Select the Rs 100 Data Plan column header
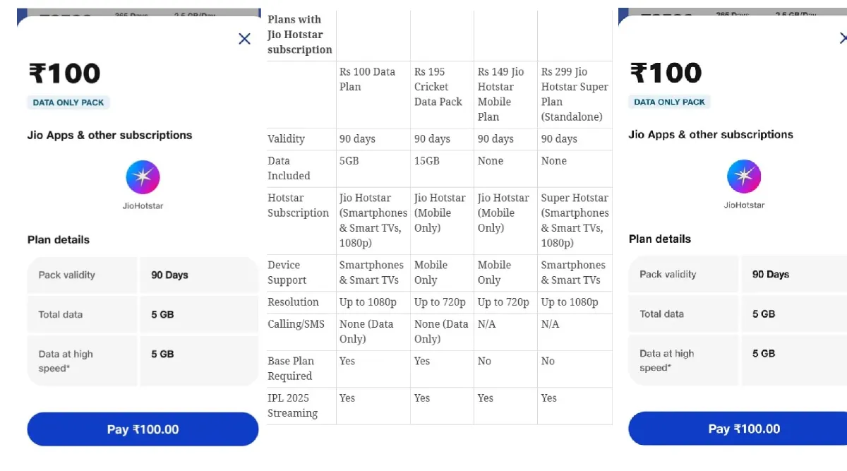847x471 pixels. click(367, 79)
